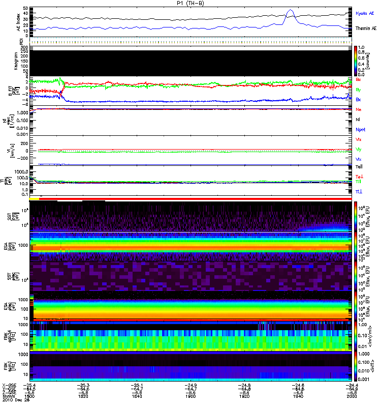The height and width of the screenshot is (407, 381).
Task: Select the Kyoto AE legend label
Action: point(365,13)
